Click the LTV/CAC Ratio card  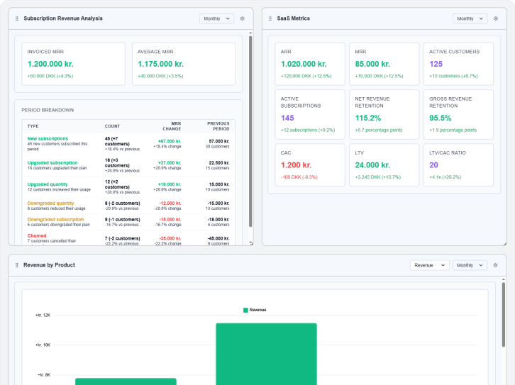click(458, 164)
